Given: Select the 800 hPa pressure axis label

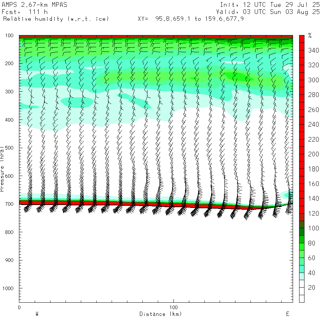Looking at the screenshot, I should [x=9, y=232].
